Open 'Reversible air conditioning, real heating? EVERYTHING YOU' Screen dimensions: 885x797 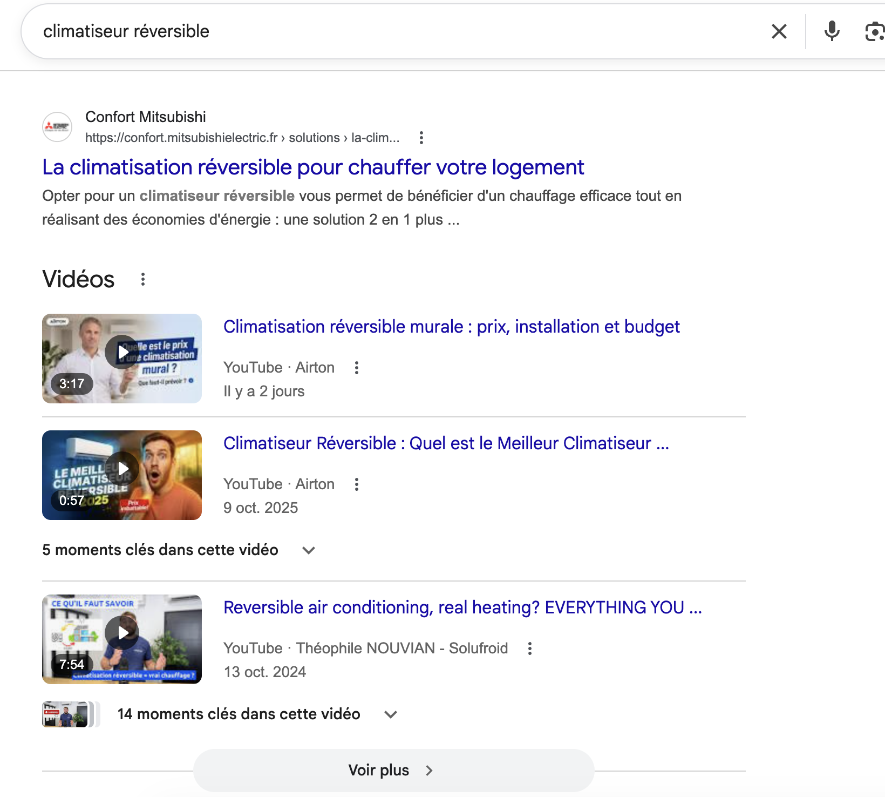(x=462, y=607)
